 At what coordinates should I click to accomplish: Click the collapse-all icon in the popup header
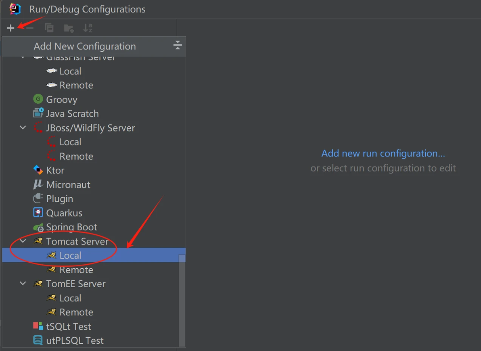point(177,45)
